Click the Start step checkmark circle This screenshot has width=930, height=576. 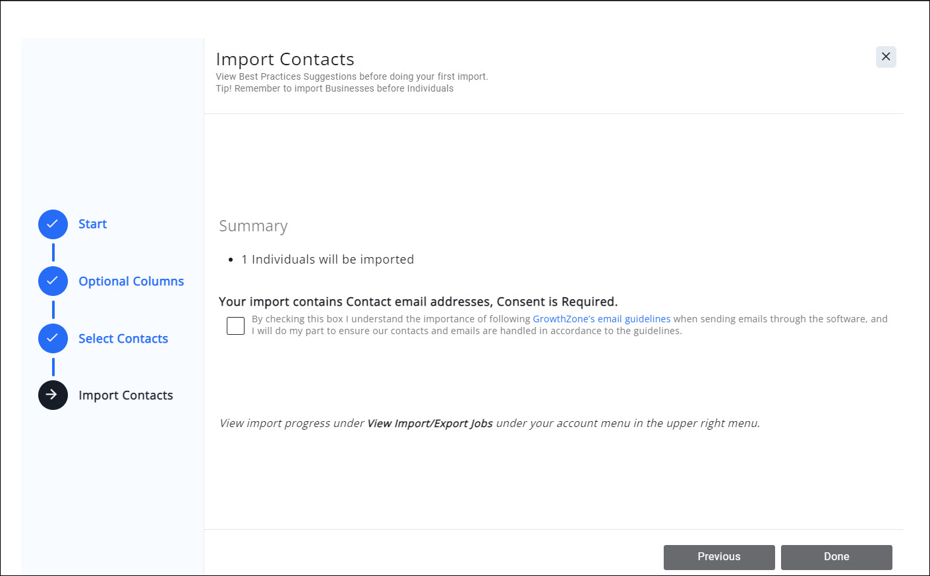(53, 225)
